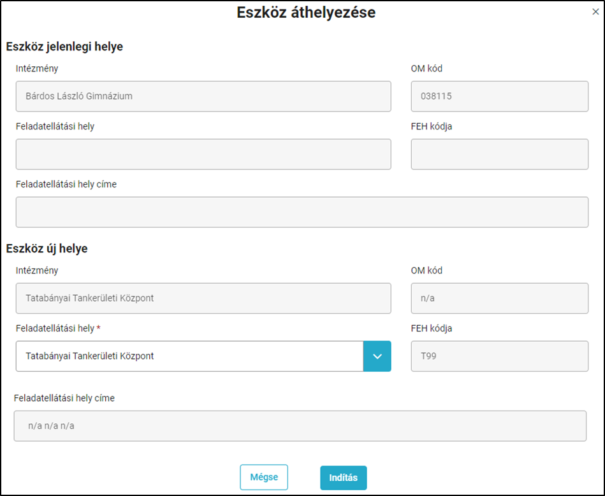Click the empty current Feladatellátási hely field

point(203,154)
